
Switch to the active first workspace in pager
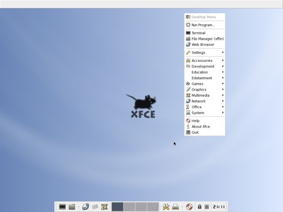tap(118, 207)
